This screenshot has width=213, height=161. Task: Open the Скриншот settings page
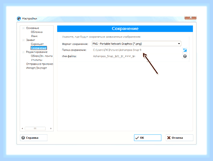pyautogui.click(x=37, y=44)
